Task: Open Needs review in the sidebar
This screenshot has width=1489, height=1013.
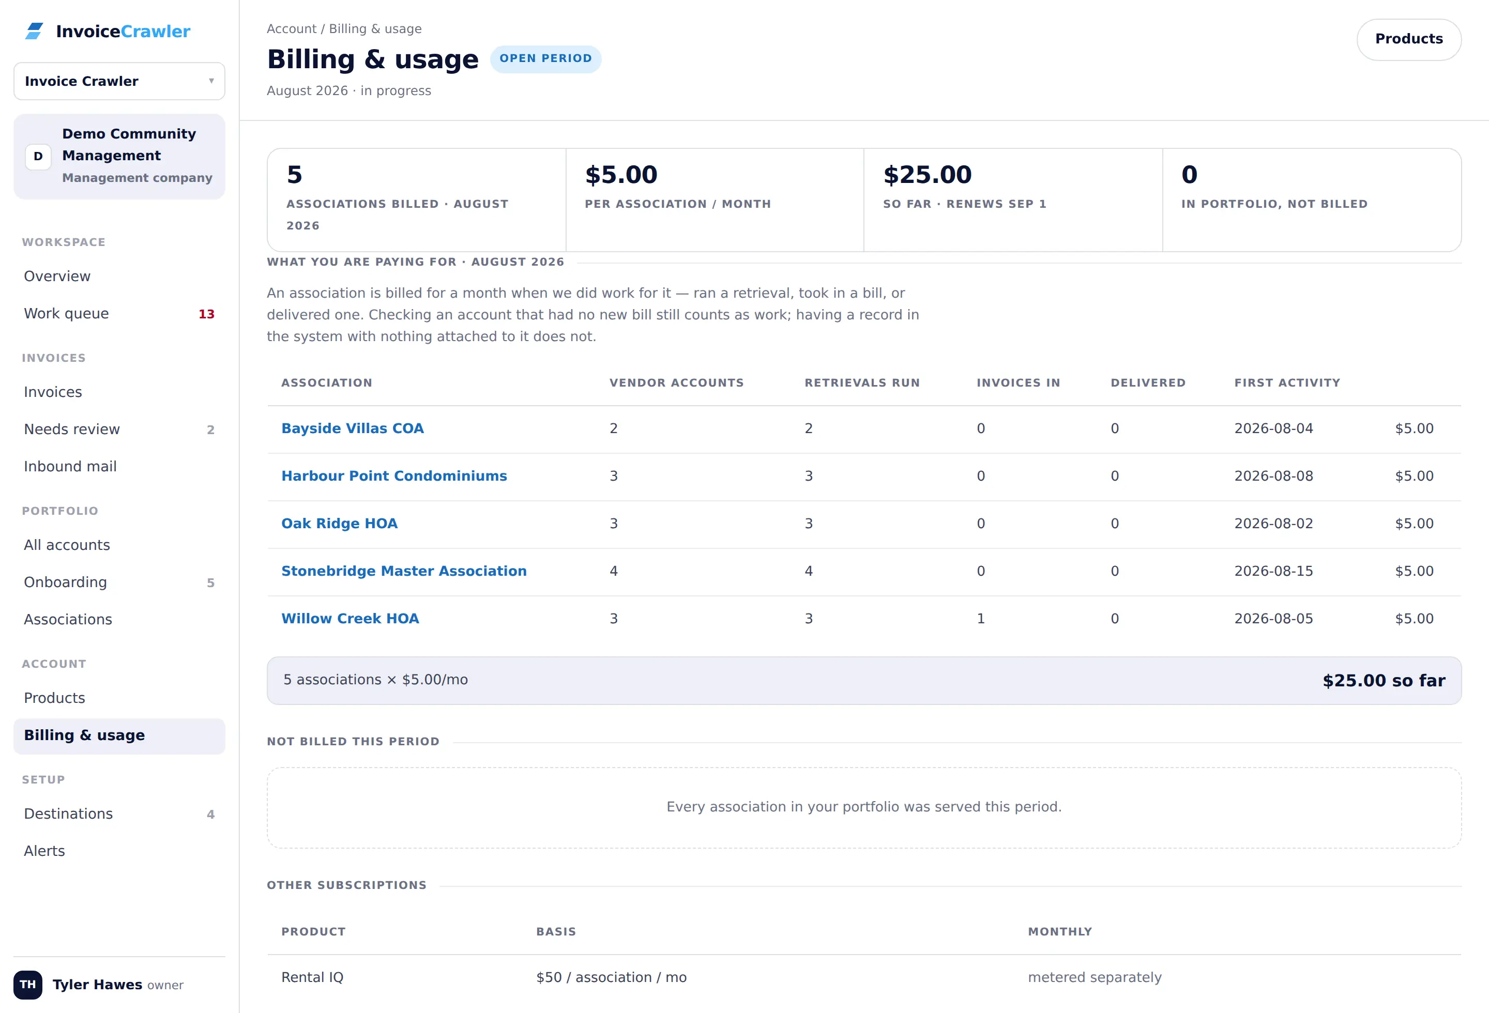Action: point(119,429)
